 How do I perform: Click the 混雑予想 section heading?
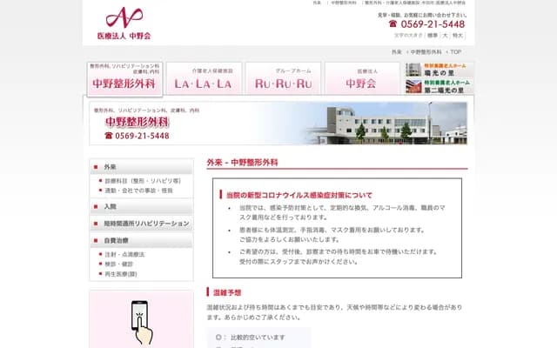coord(227,292)
